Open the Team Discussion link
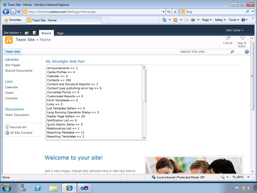Viewport: 257px width, 193px height. [x=17, y=115]
